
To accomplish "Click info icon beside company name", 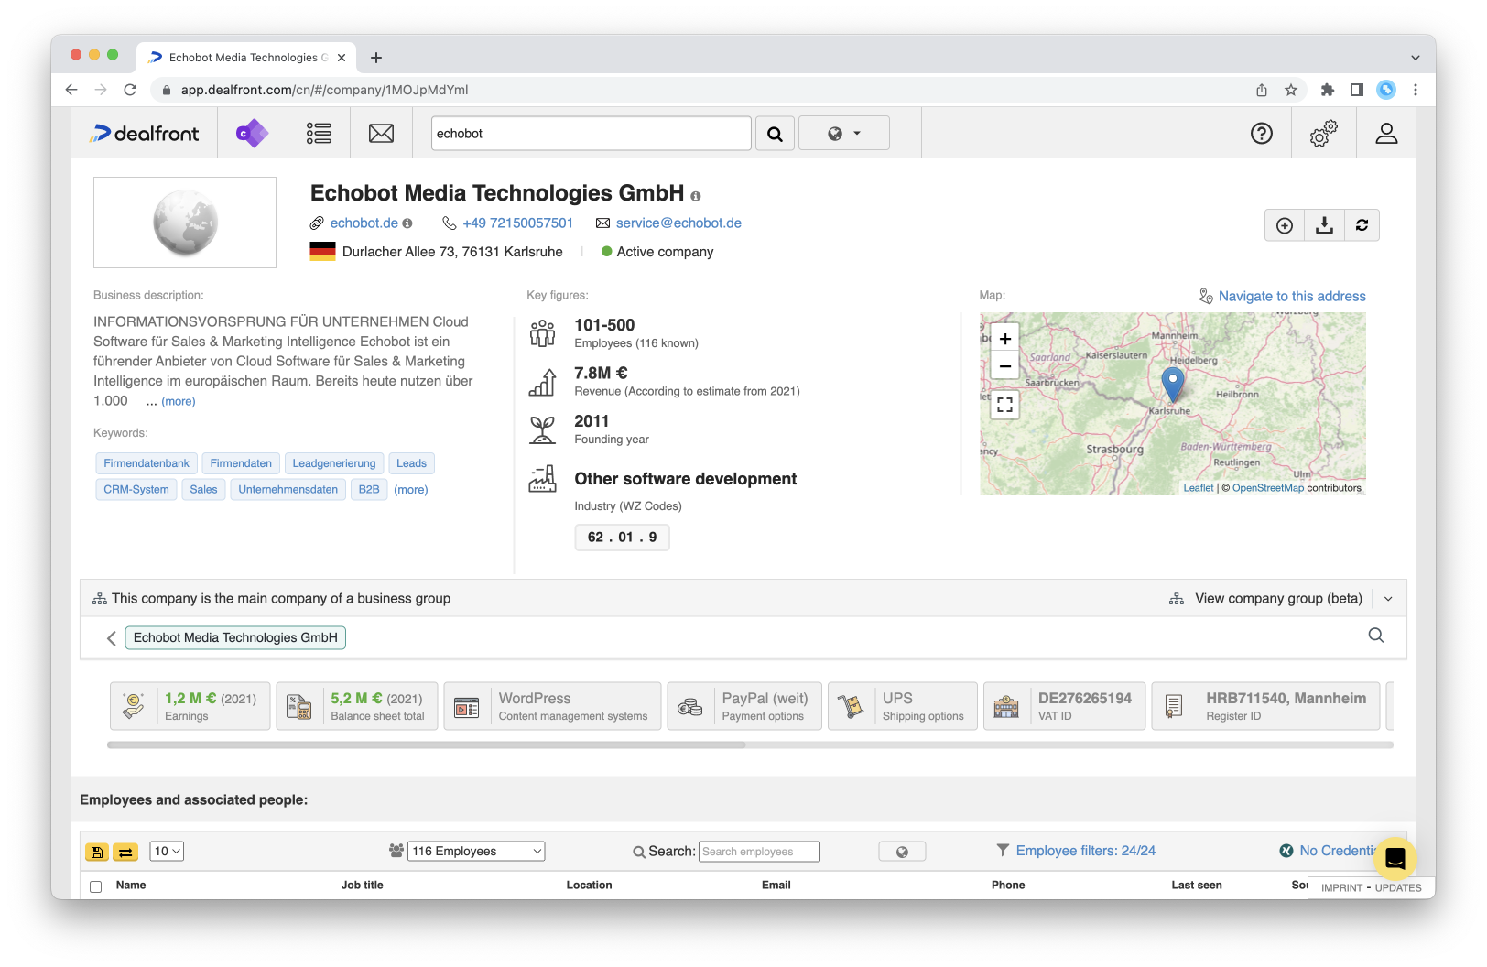I will (x=696, y=196).
